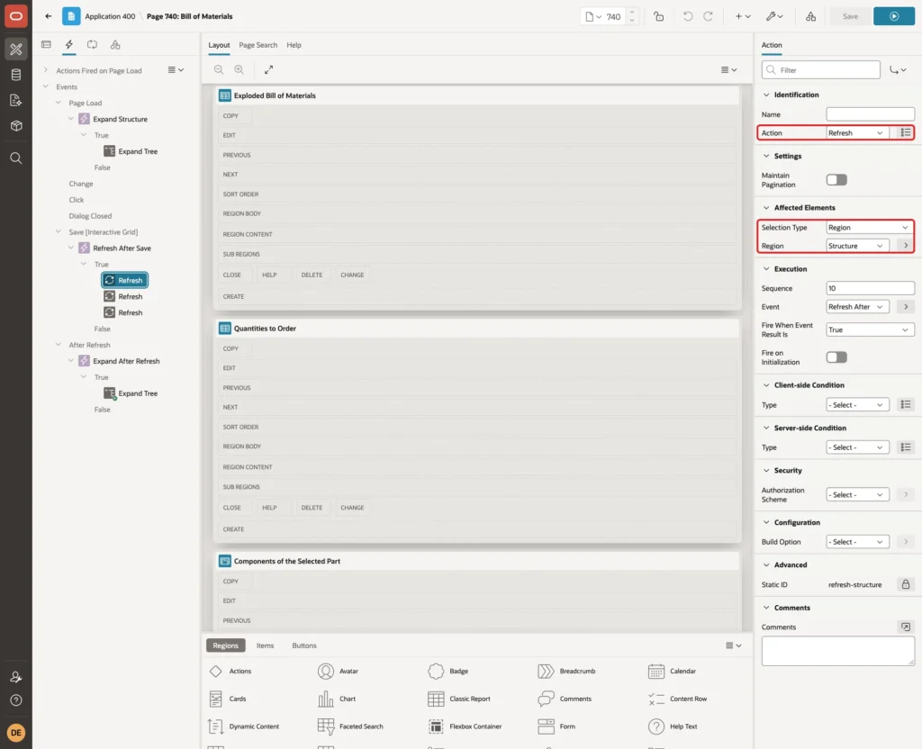The width and height of the screenshot is (922, 749).
Task: Switch to Rendering tree tab icon
Action: [x=47, y=45]
